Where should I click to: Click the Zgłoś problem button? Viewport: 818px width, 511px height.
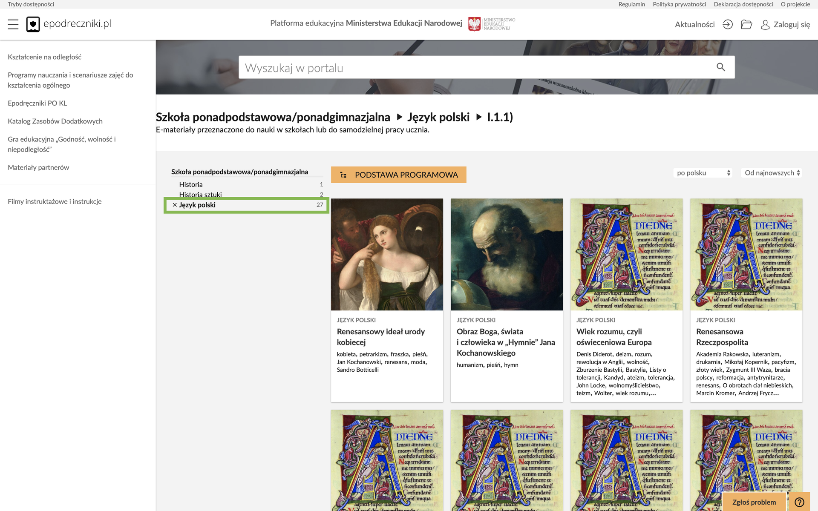(x=754, y=502)
